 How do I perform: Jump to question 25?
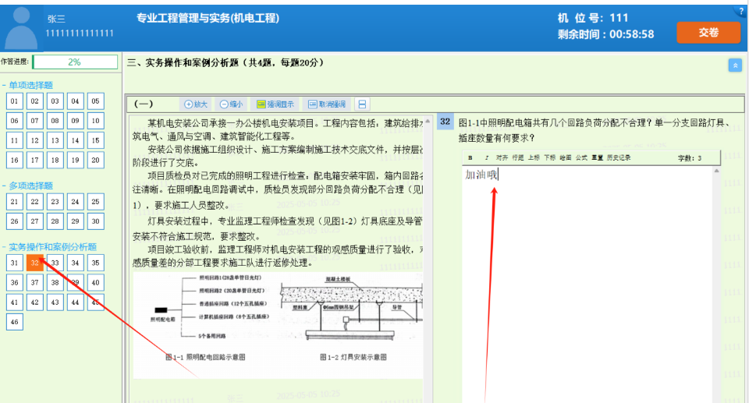[x=95, y=202]
